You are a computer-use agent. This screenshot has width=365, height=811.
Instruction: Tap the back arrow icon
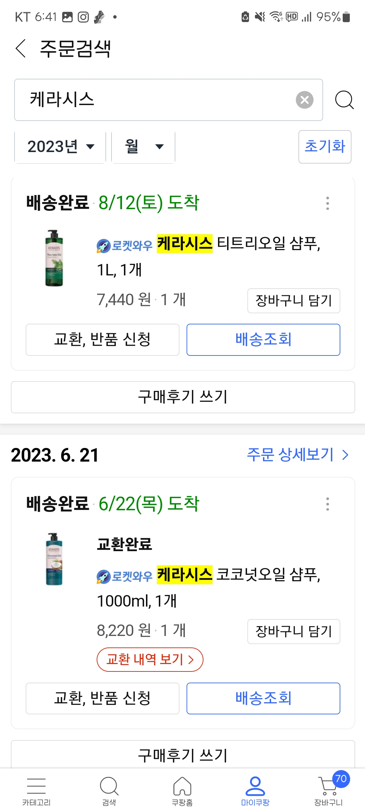21,49
